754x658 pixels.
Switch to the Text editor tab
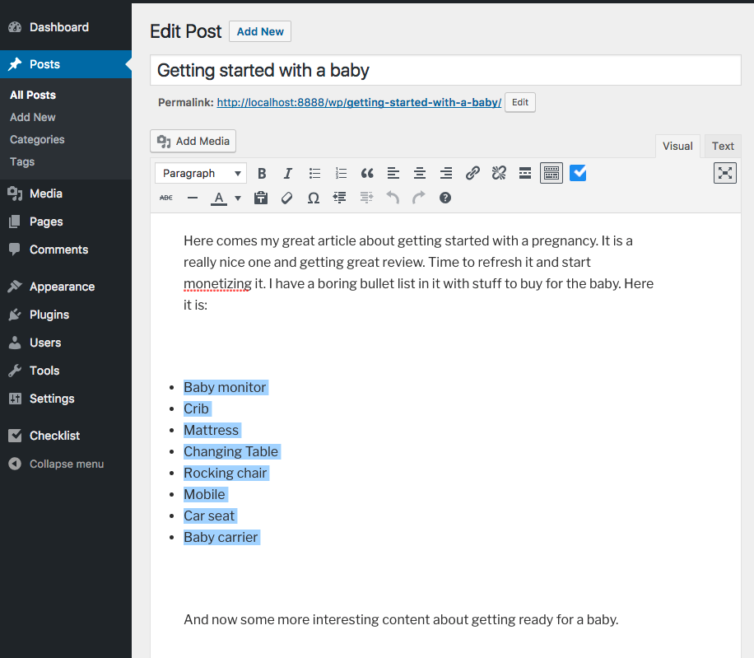(723, 146)
